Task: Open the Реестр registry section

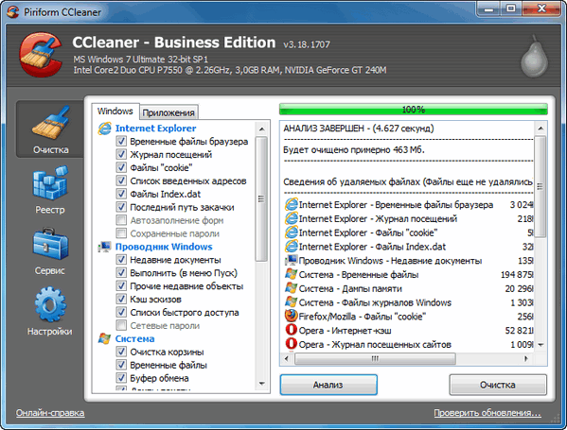Action: click(50, 190)
